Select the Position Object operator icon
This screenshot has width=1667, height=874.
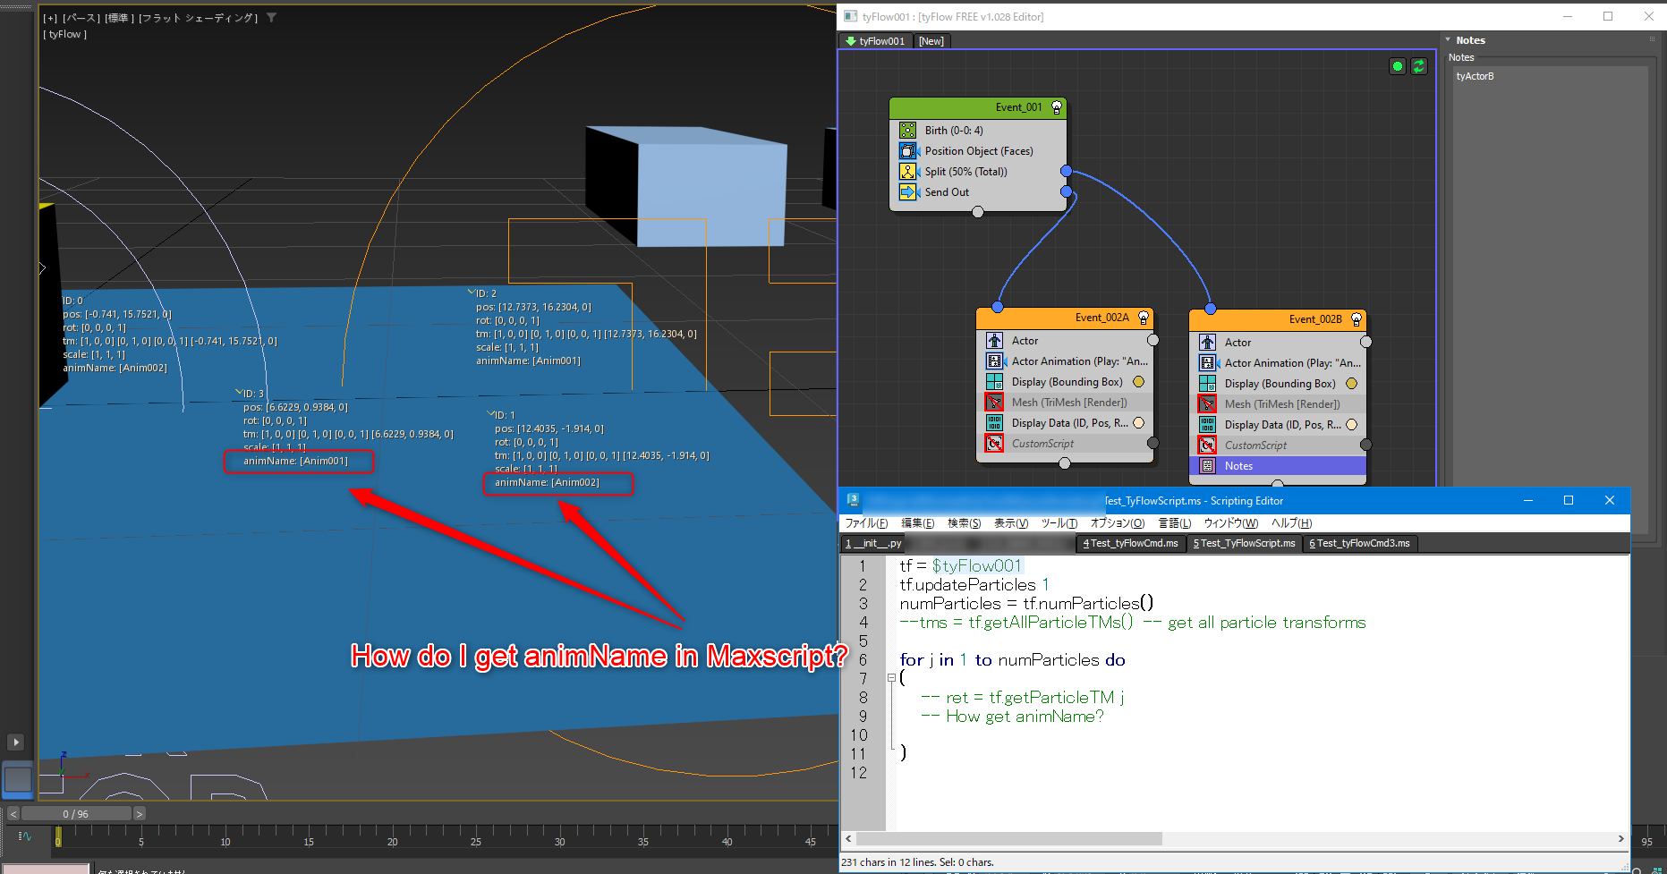point(907,151)
